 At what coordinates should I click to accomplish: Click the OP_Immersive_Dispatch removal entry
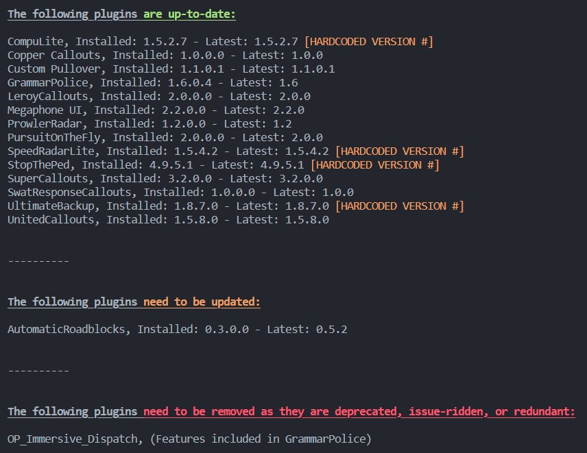click(189, 439)
